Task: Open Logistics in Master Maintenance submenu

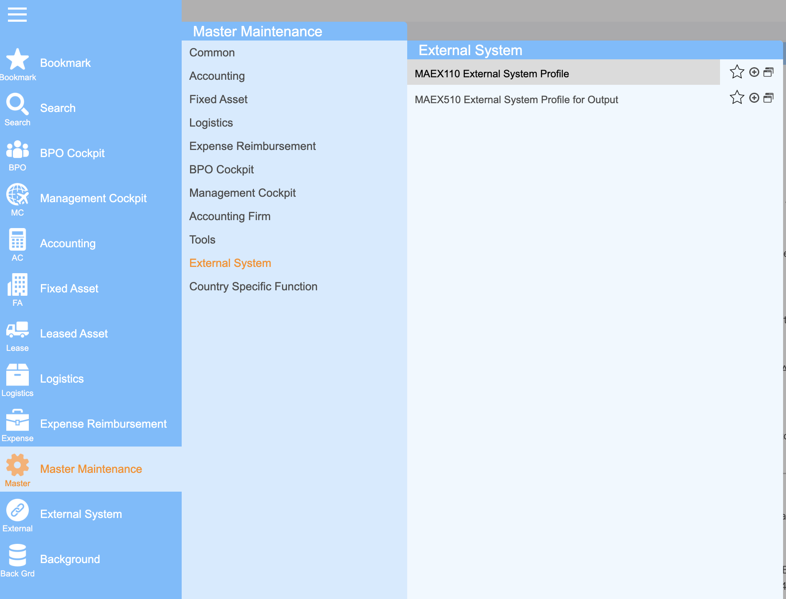Action: (x=211, y=123)
